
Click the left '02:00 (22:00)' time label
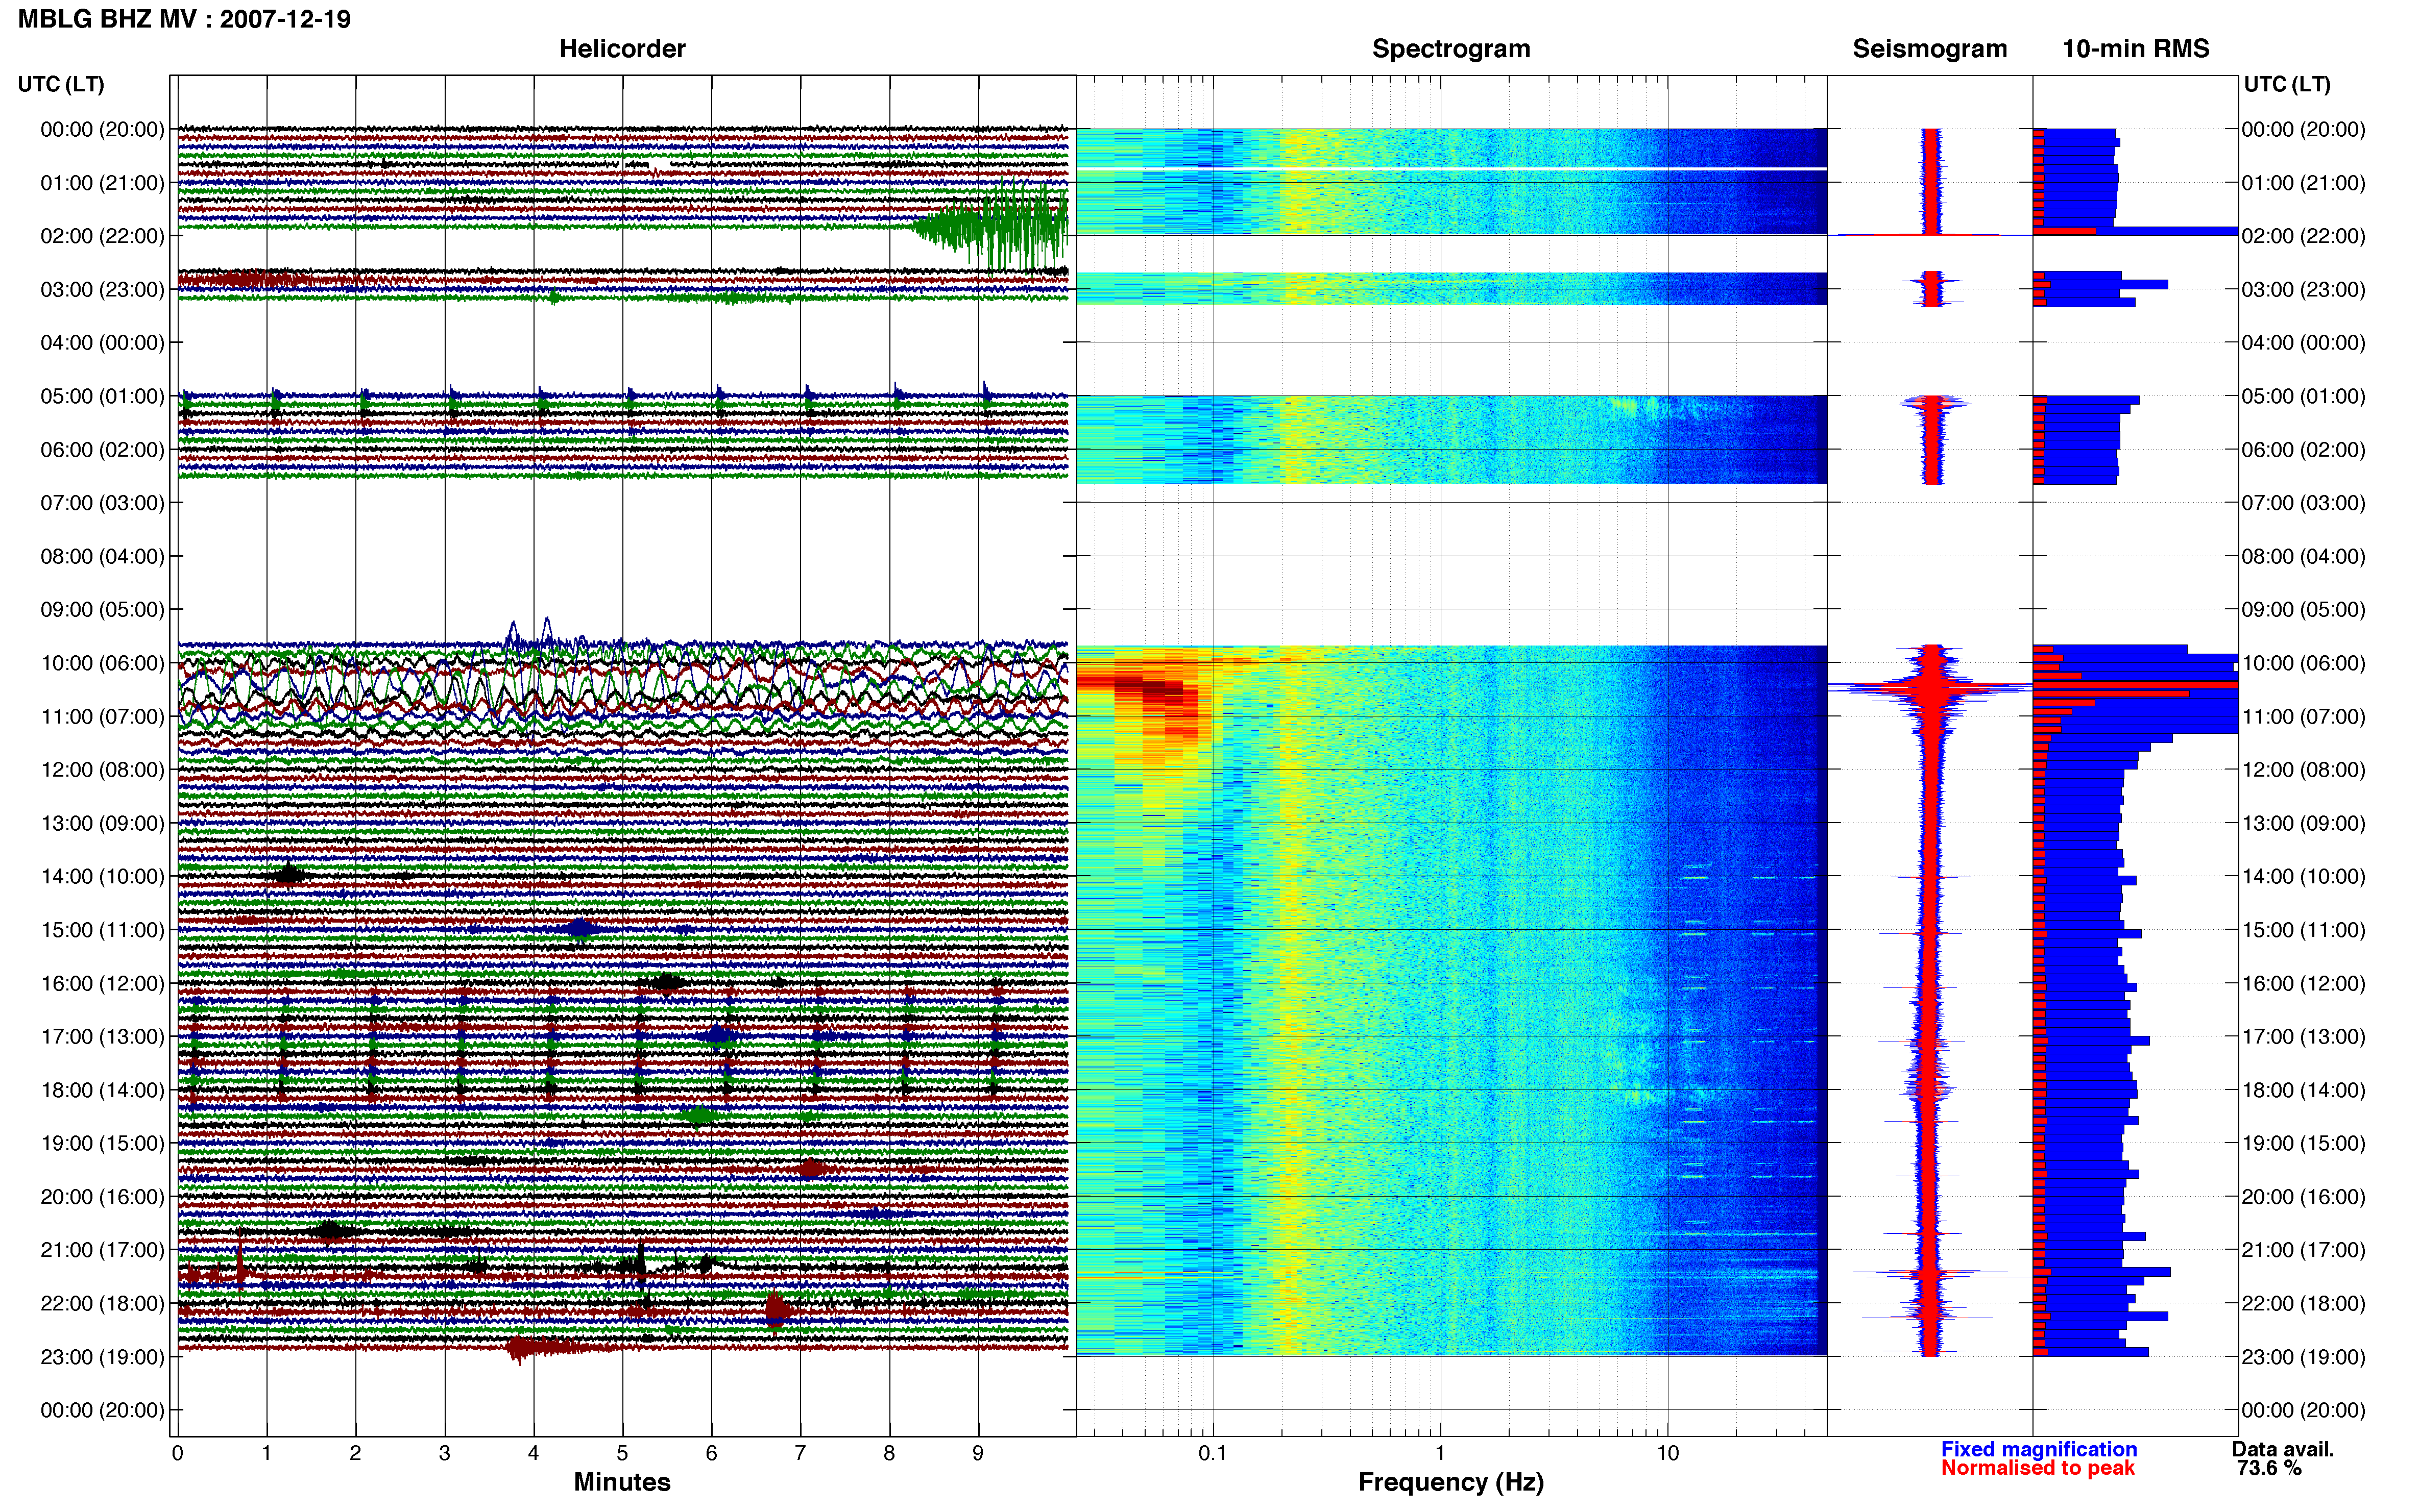pos(102,236)
